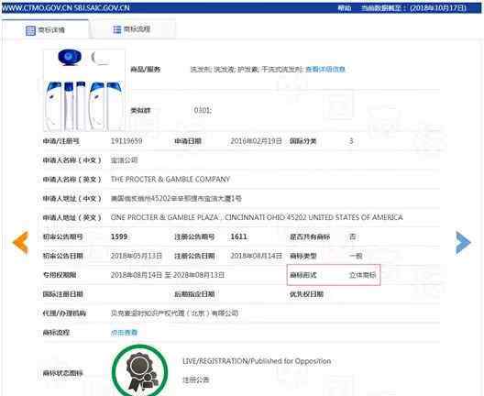484x396 pixels.
Task: Click the icon on the 商标详情 tab
Action: click(30, 30)
